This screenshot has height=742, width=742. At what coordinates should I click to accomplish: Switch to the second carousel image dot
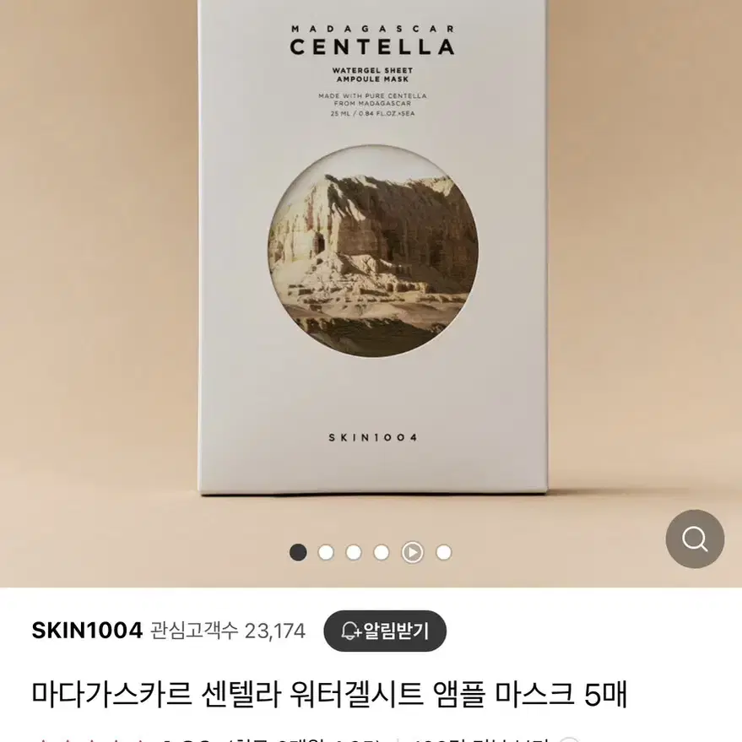click(326, 552)
